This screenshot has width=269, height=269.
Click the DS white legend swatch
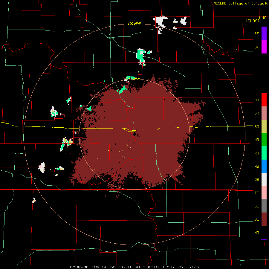point(264,179)
